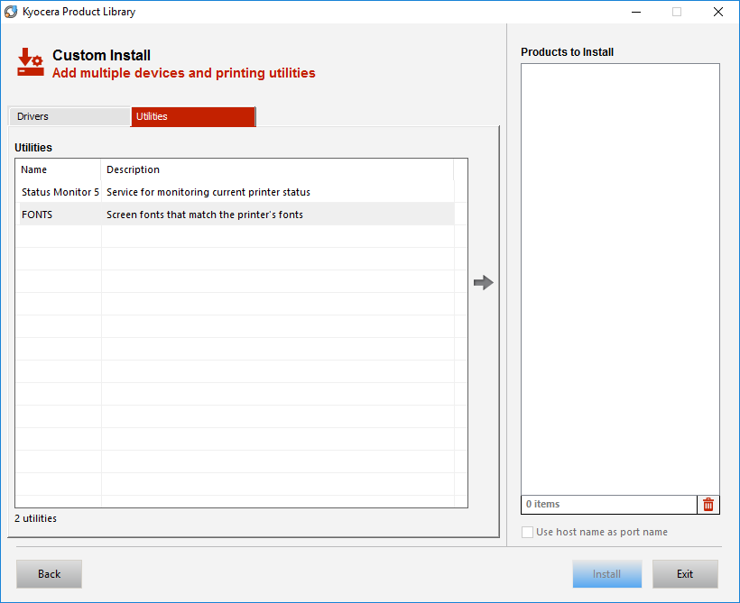Enable Use host name as port name
The height and width of the screenshot is (603, 740).
[x=528, y=532]
